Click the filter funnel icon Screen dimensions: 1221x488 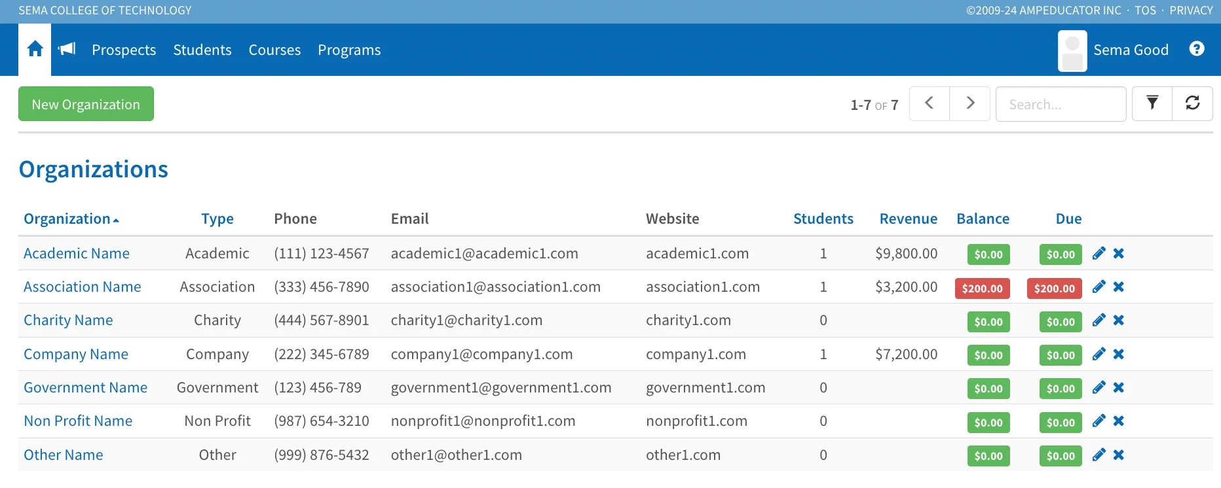(x=1152, y=103)
